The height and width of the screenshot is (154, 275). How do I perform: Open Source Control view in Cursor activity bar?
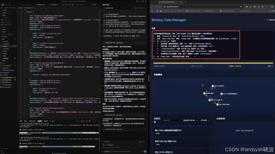(x=10, y=5)
